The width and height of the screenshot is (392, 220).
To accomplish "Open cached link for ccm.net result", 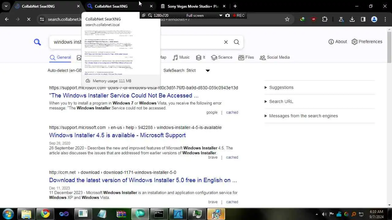I will [232, 202].
